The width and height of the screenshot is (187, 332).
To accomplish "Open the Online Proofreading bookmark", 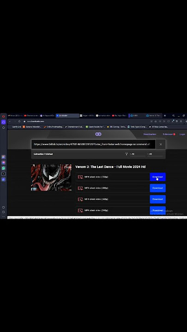I will pos(53,127).
